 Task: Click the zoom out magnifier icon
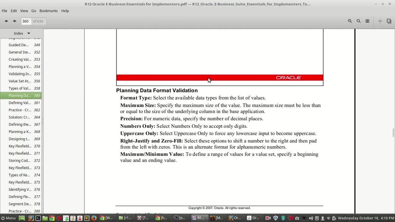point(358,21)
